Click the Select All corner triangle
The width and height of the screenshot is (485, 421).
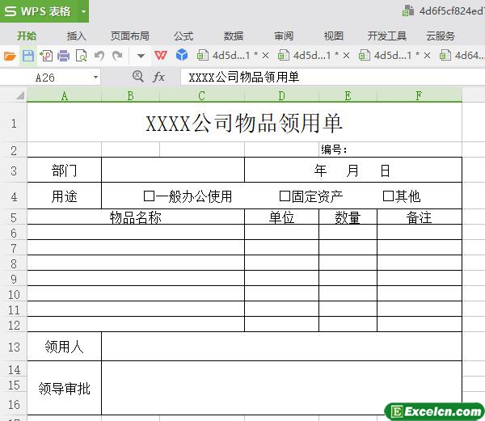(19, 95)
